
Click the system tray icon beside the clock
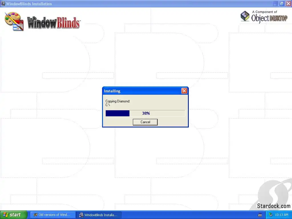(271, 215)
